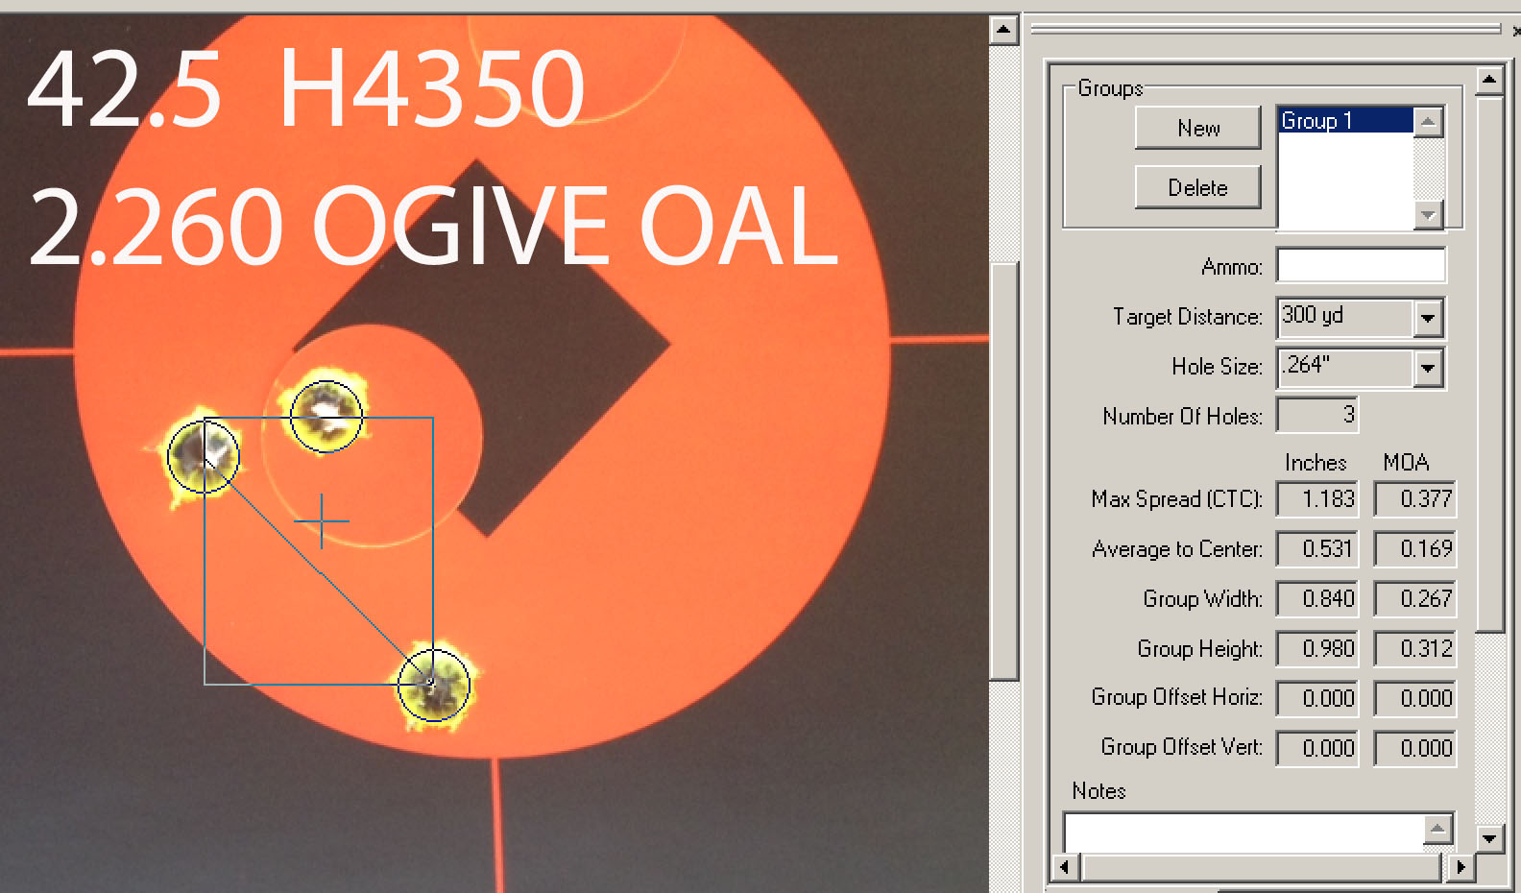Click the New group button

tap(1197, 128)
